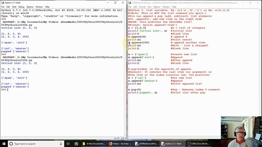
Task: Open Task View from the taskbar
Action: click(68, 144)
